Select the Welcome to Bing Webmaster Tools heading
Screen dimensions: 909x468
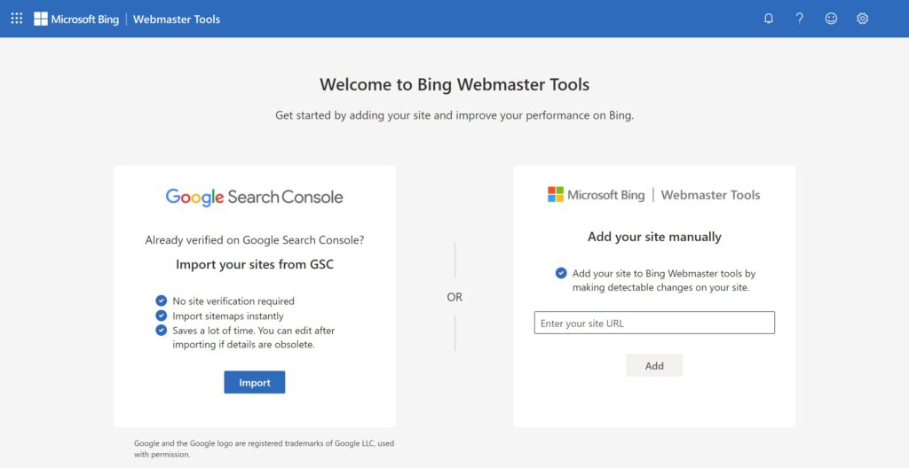click(454, 84)
